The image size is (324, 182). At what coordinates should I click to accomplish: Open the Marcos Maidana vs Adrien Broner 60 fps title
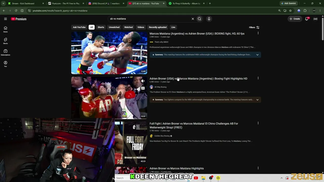(197, 34)
